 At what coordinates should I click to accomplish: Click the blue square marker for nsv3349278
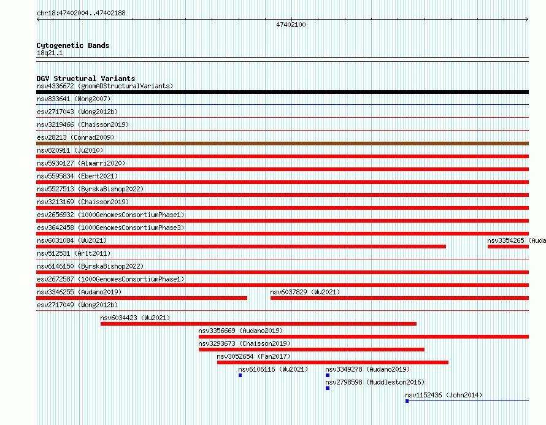tap(328, 375)
